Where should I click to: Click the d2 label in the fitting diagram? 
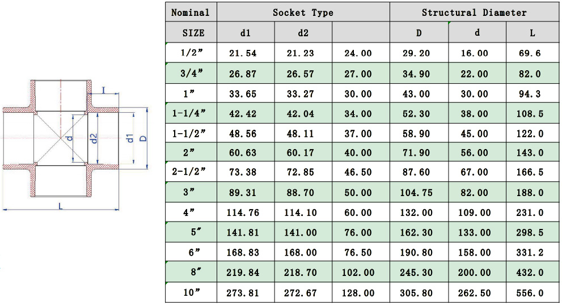[94, 138]
